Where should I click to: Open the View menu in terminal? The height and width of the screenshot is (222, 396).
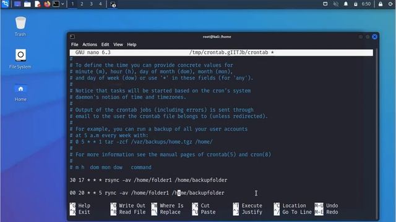pos(118,44)
